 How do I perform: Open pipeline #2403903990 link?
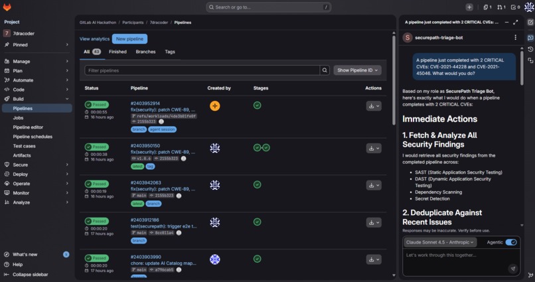(x=145, y=257)
